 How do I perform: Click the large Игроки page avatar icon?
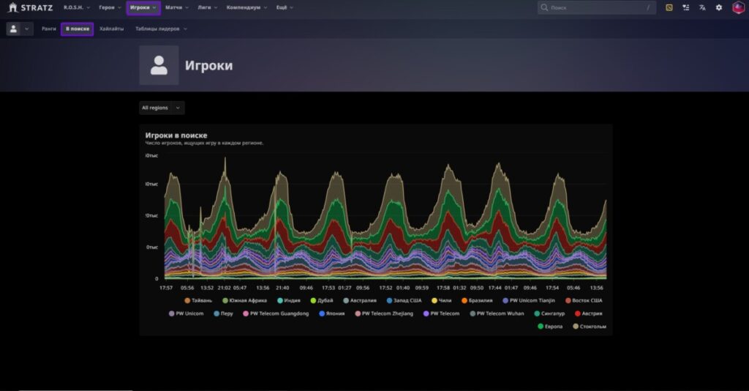159,65
